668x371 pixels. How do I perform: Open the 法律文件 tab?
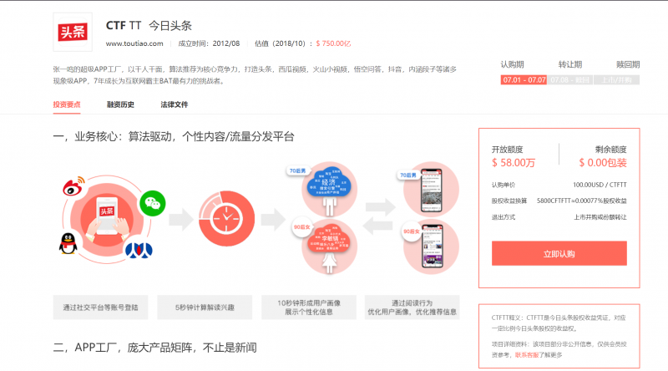pos(175,104)
